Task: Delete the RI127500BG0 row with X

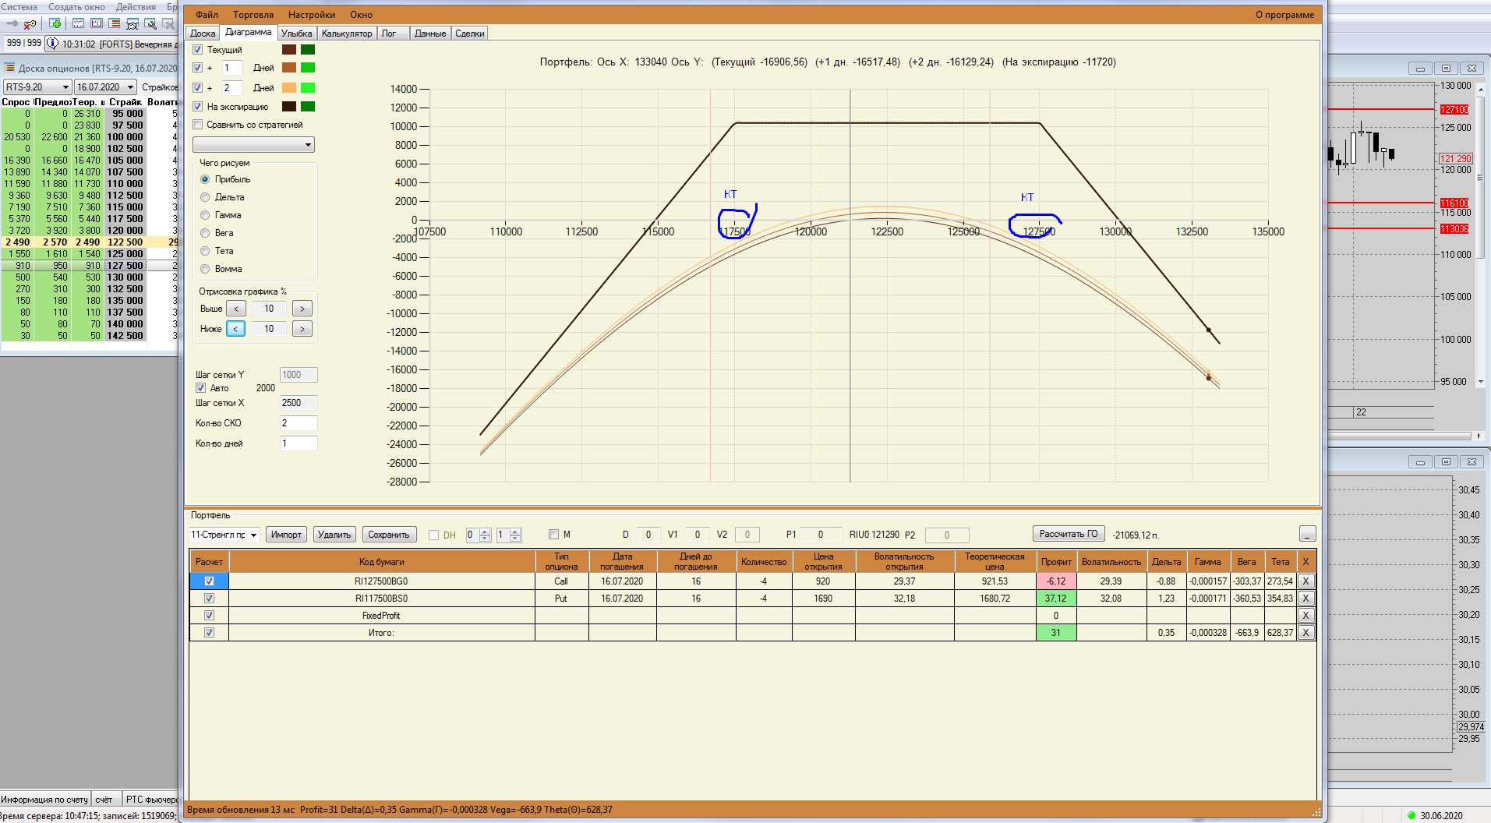Action: pyautogui.click(x=1306, y=581)
